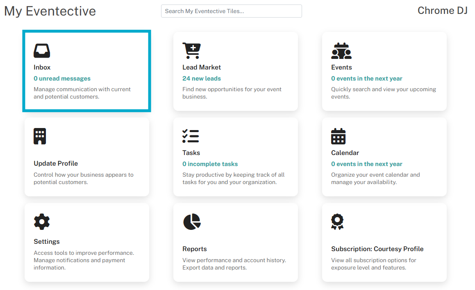The image size is (475, 290).
Task: Focus the Search My Eventective Tiles field
Action: [232, 11]
